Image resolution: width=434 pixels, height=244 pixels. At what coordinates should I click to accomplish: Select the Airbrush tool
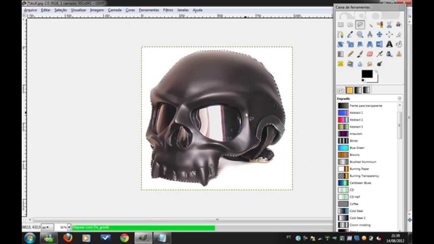379,54
